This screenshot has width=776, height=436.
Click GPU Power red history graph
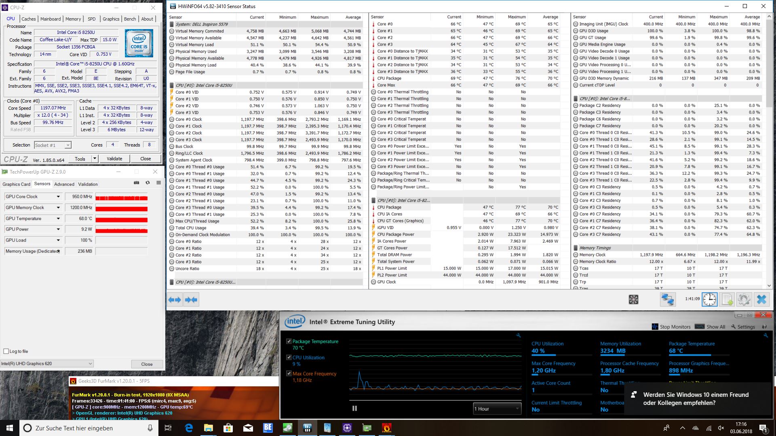pyautogui.click(x=121, y=229)
